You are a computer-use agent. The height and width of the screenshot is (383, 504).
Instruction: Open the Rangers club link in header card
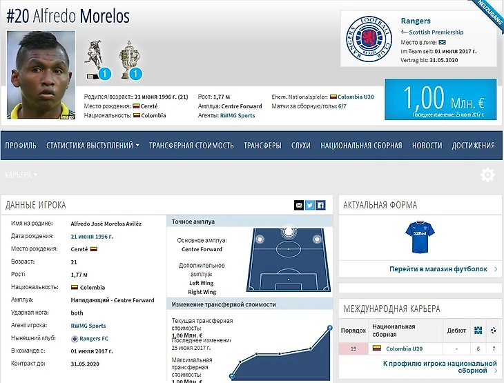416,21
